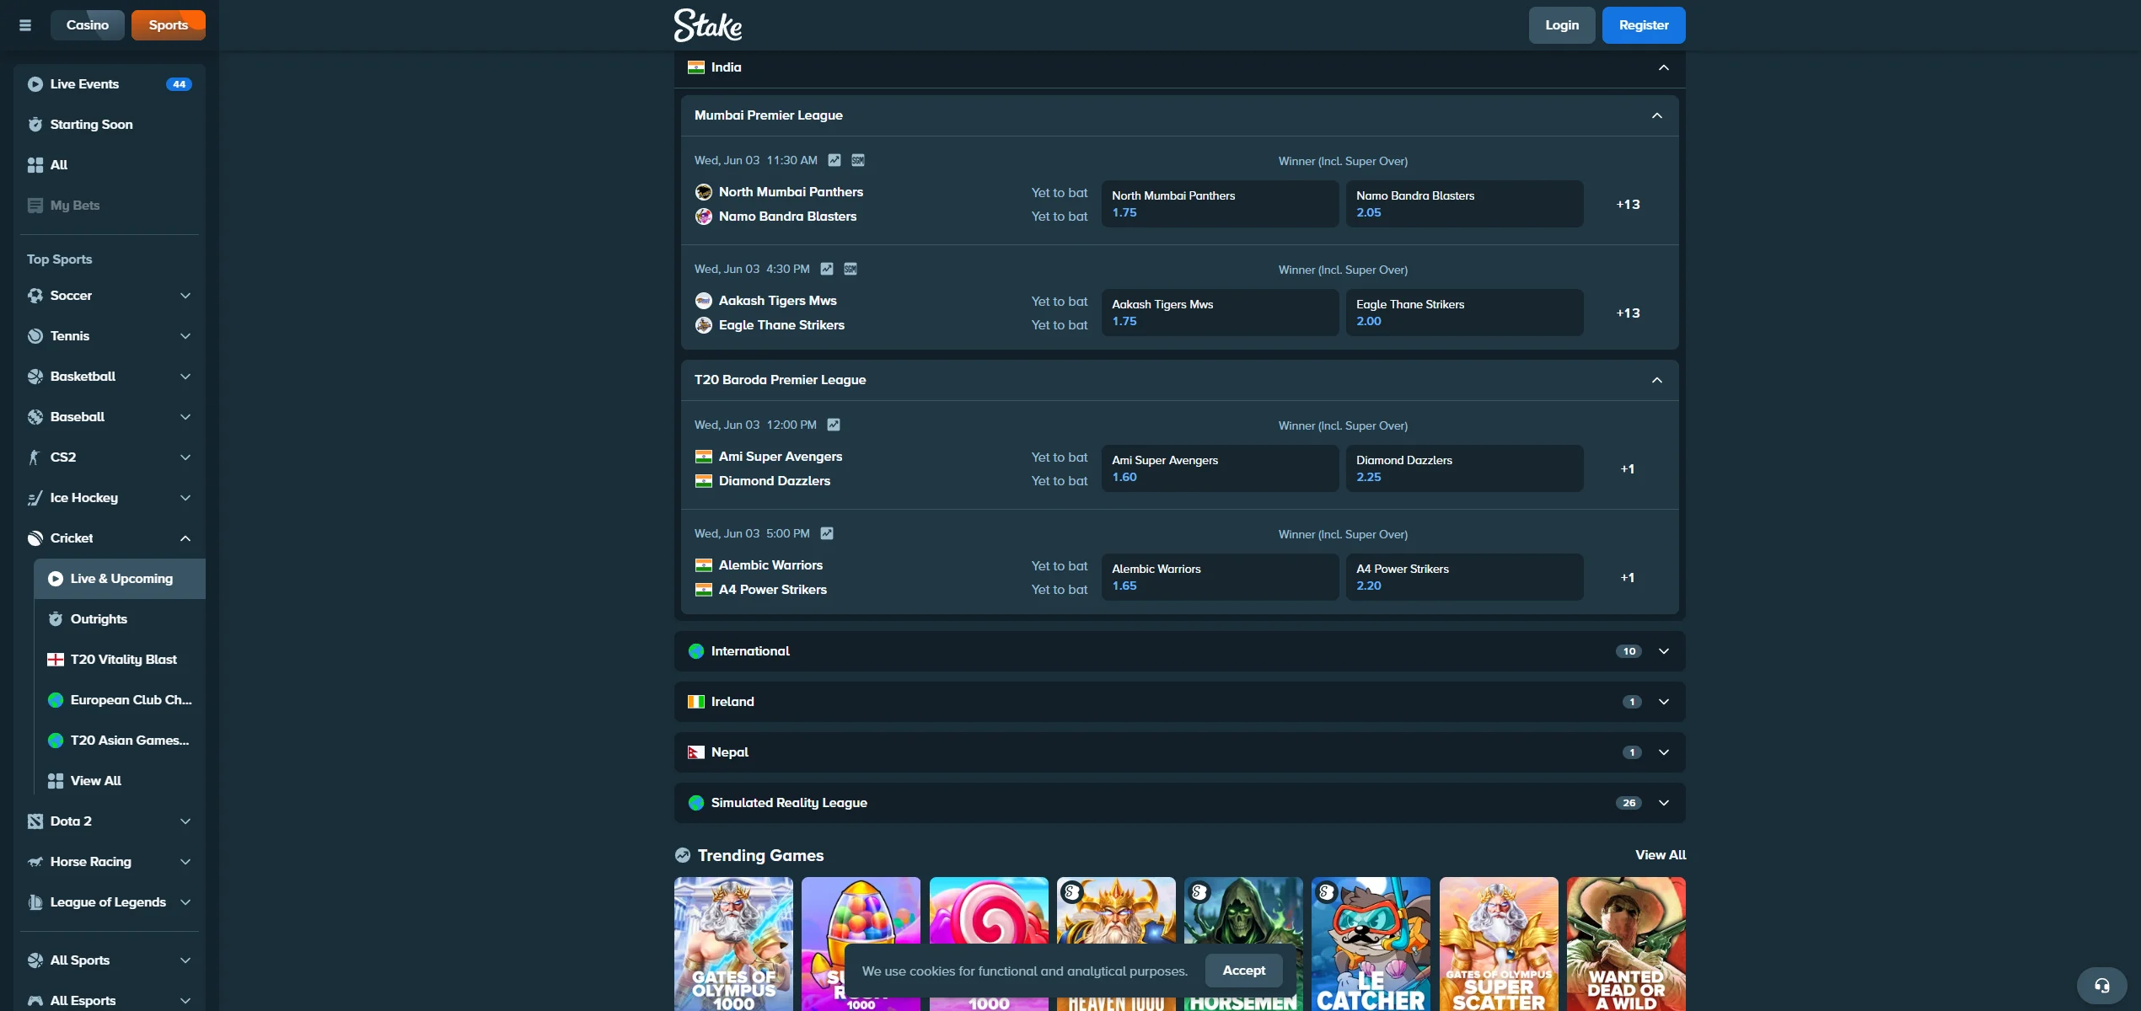
Task: Expand the Nepal section
Action: point(1664,752)
